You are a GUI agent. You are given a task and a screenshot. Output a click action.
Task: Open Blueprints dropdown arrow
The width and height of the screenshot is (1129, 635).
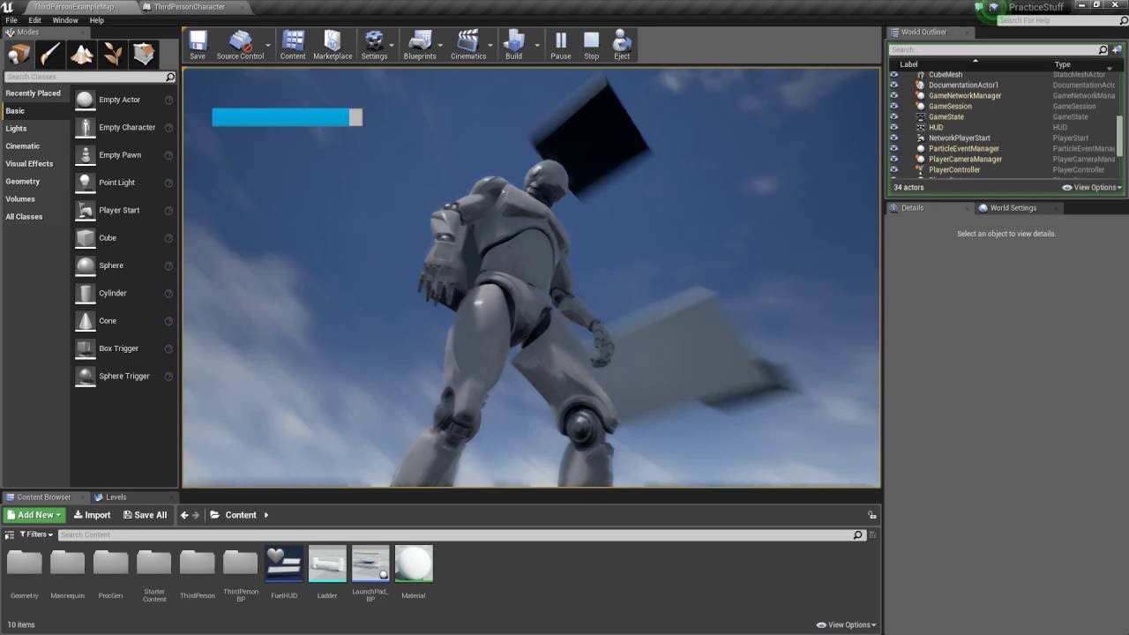440,45
